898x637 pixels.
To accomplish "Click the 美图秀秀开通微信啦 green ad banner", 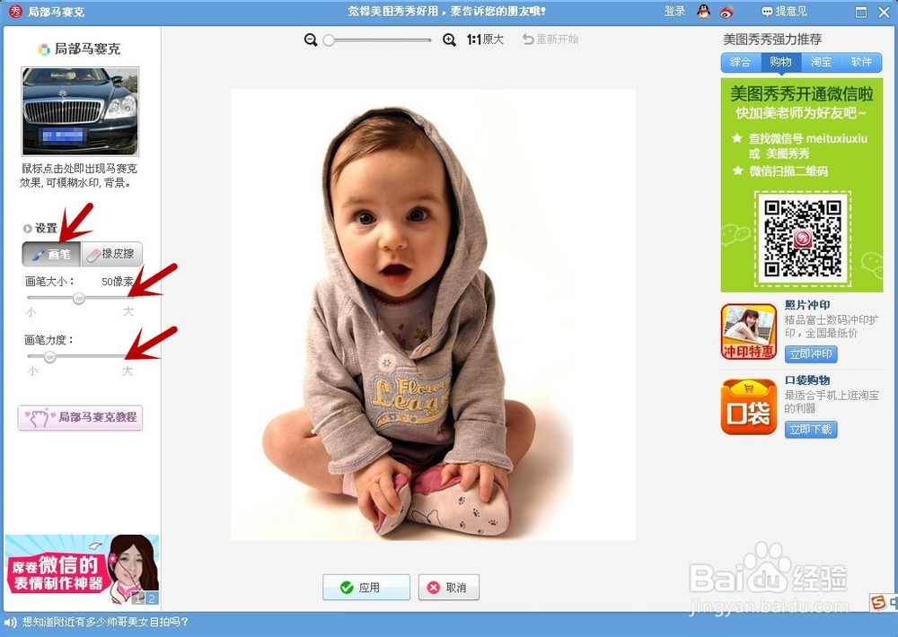I will [802, 185].
